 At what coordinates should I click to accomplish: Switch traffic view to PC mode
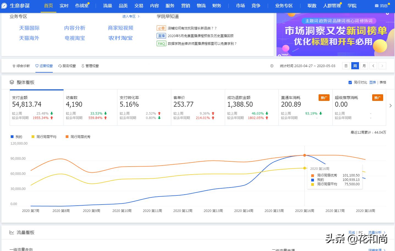coord(360,232)
